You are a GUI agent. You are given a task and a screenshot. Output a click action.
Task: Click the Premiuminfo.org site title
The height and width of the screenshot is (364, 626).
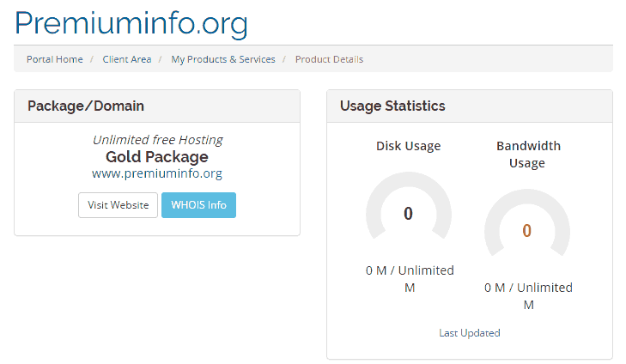pyautogui.click(x=131, y=24)
